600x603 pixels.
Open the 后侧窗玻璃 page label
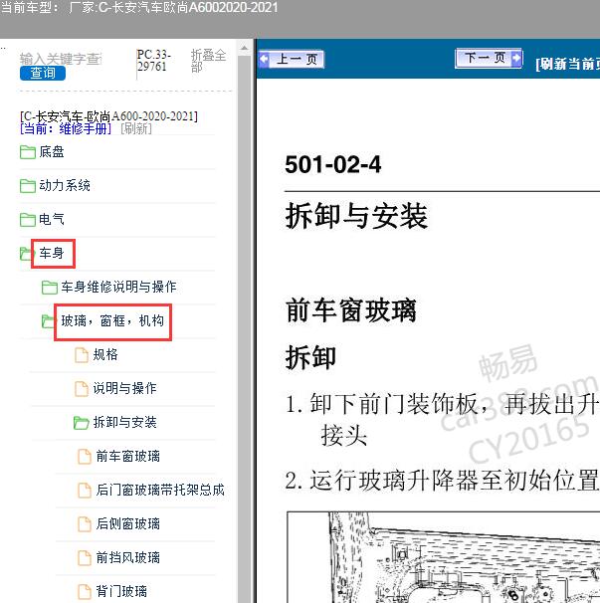(128, 524)
